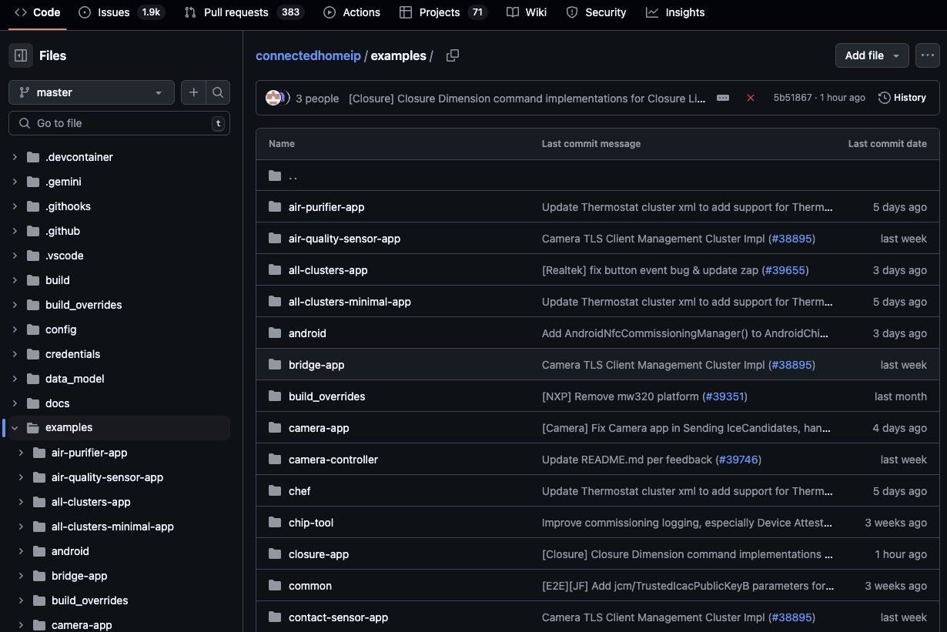The height and width of the screenshot is (632, 947).
Task: Click connectedhomeip breadcrumb link
Action: (308, 55)
